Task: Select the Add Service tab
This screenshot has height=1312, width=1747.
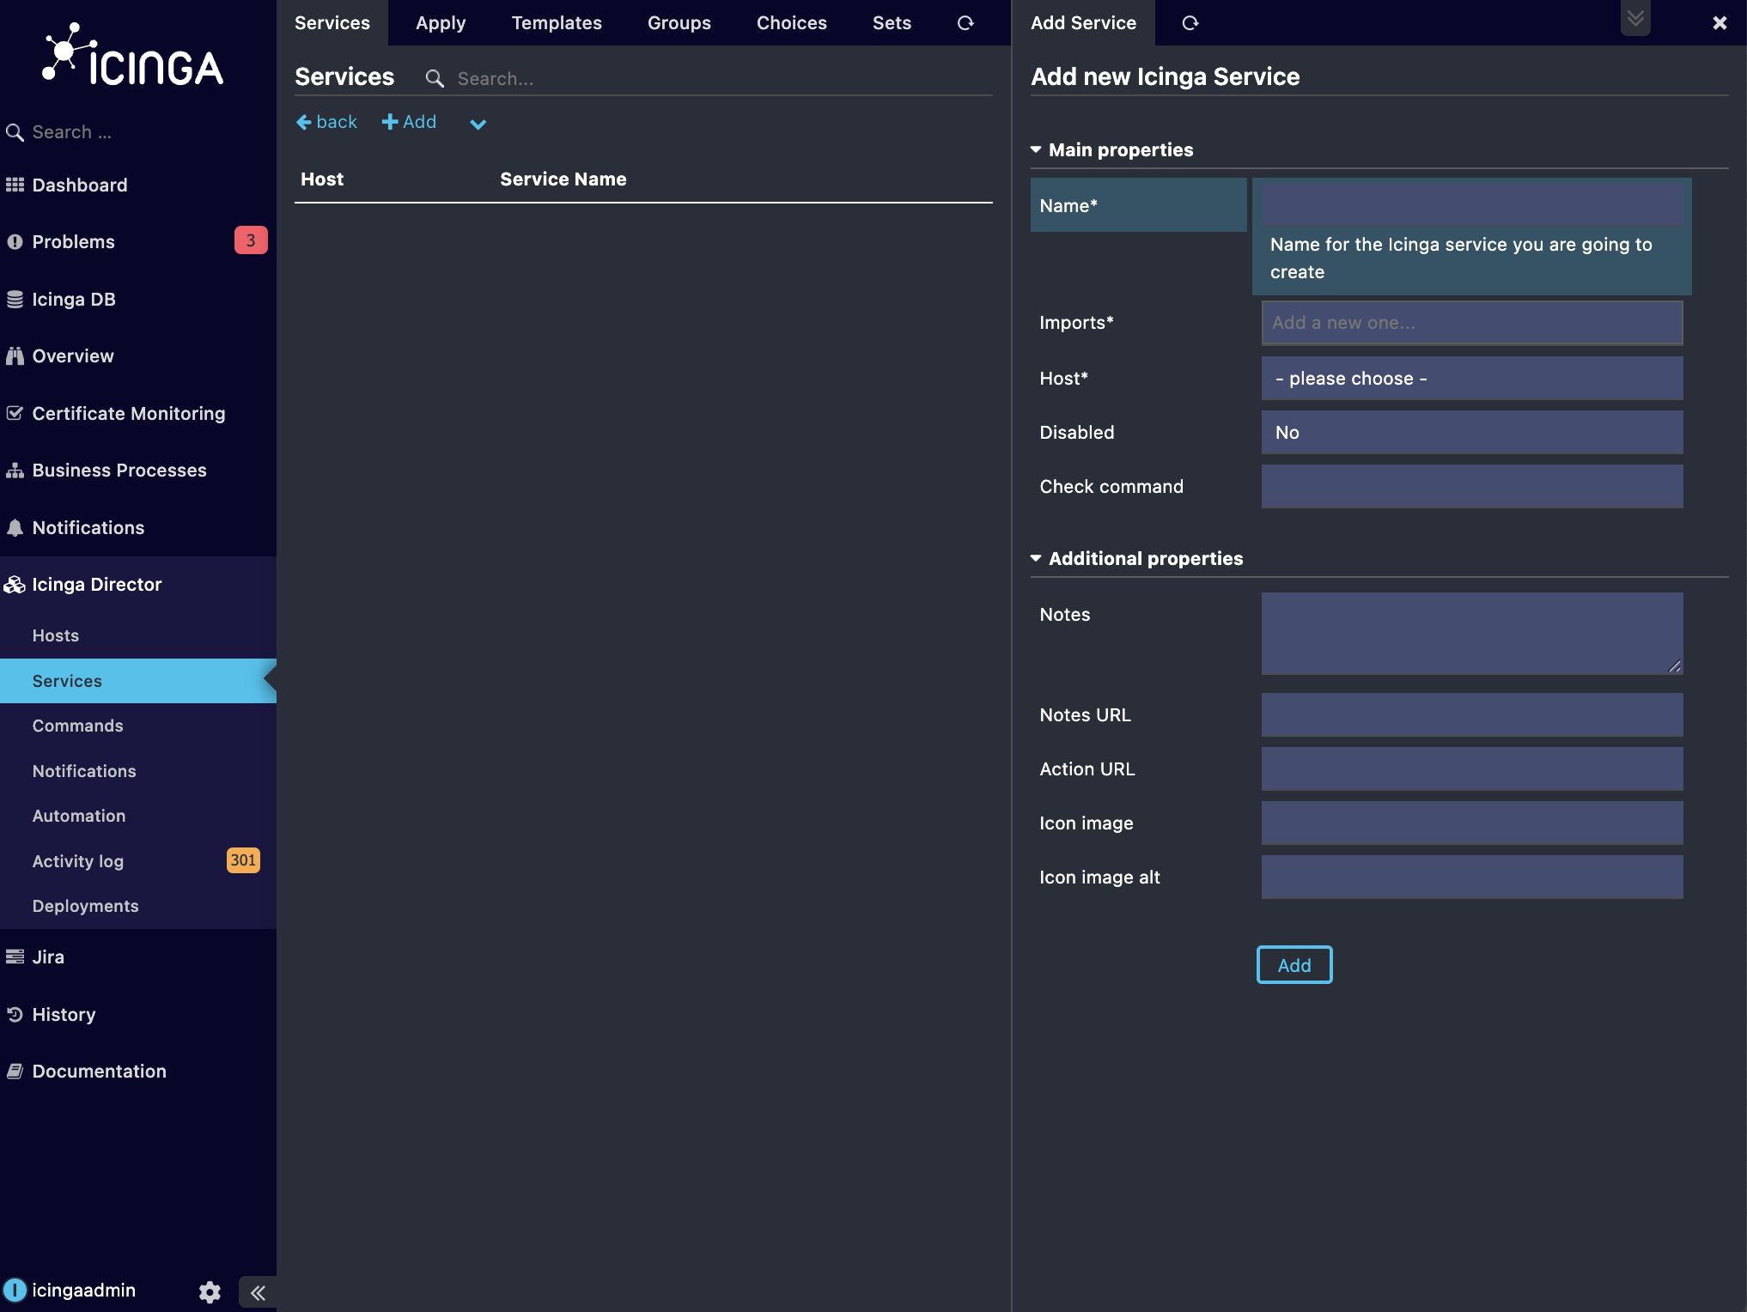Action: coord(1084,23)
